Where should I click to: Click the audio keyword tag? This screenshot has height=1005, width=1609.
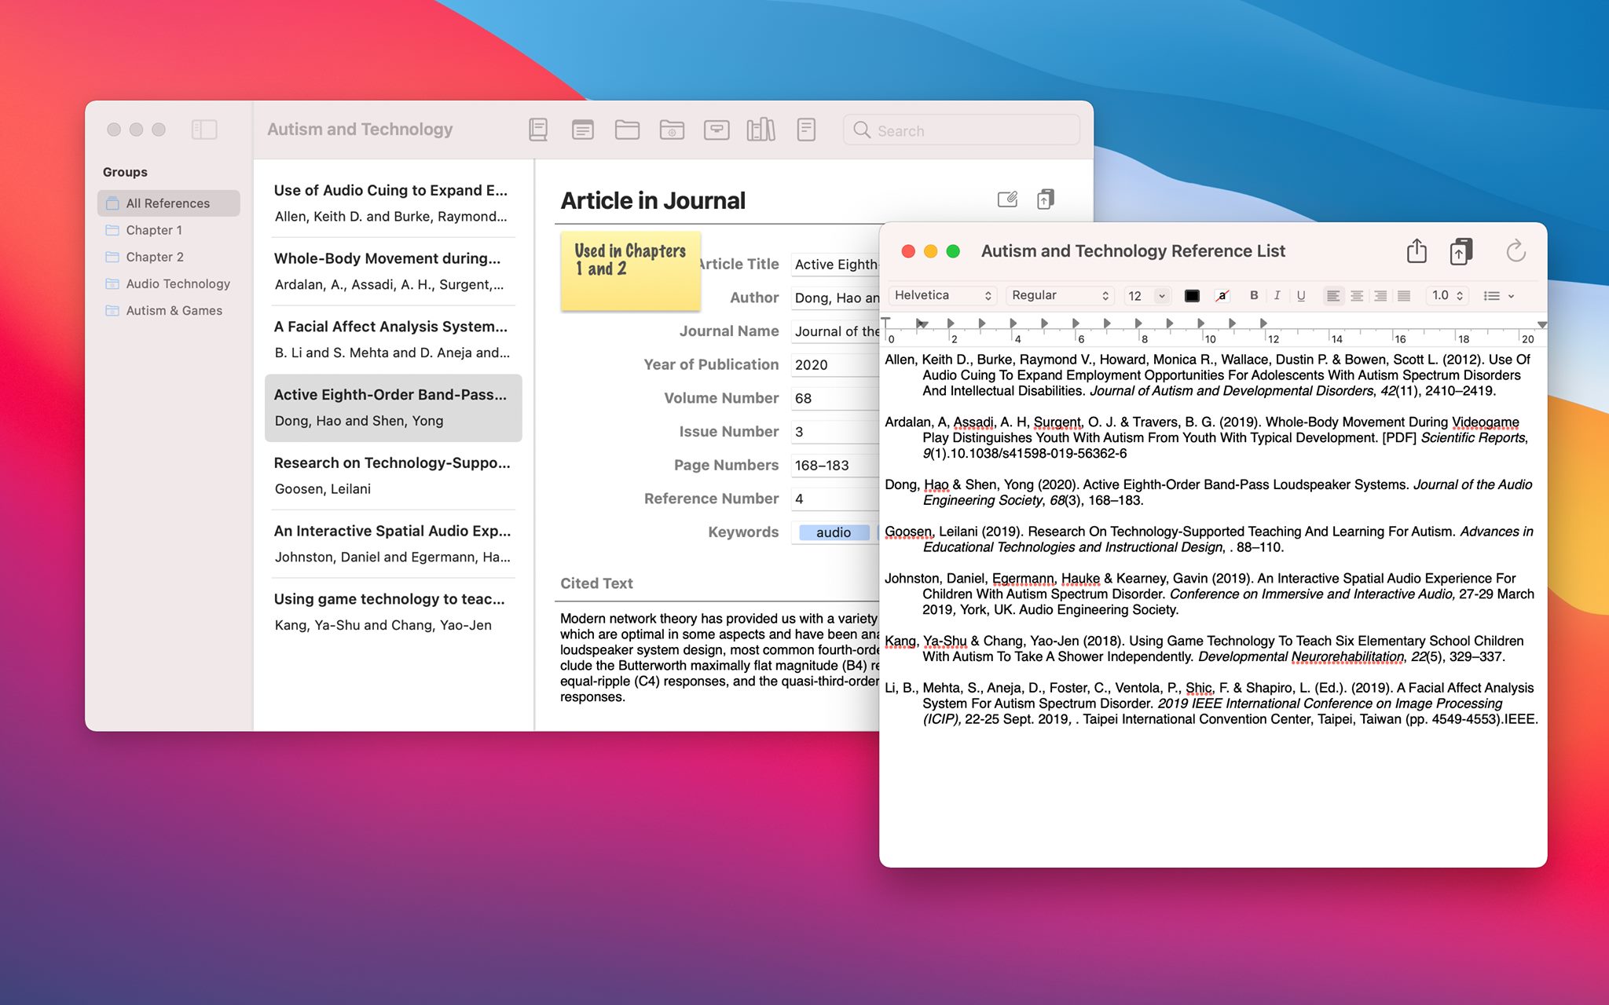pyautogui.click(x=834, y=532)
